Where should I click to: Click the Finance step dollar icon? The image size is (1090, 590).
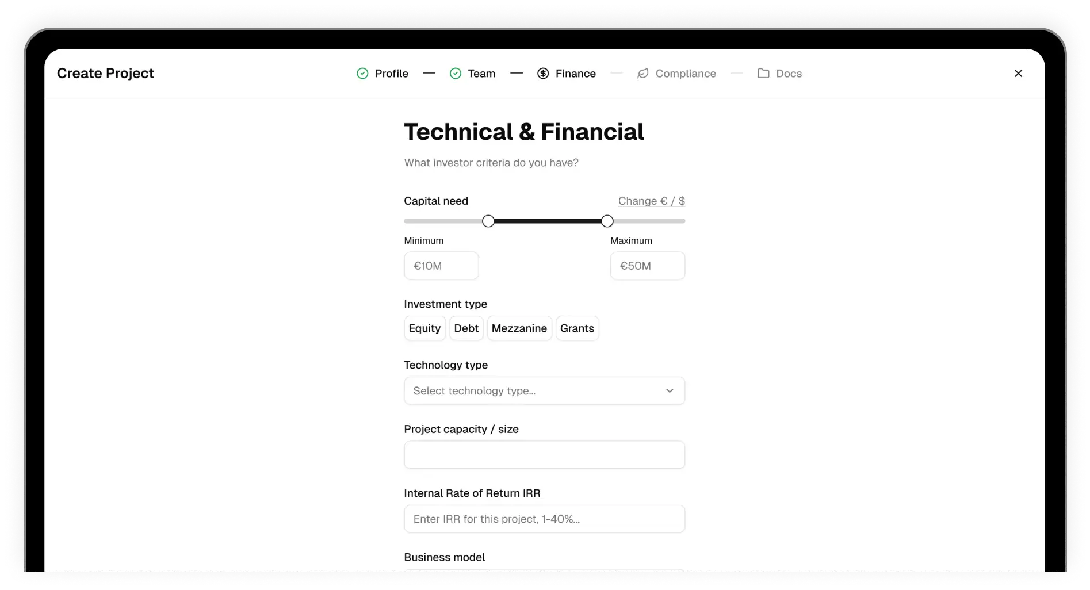click(x=543, y=74)
